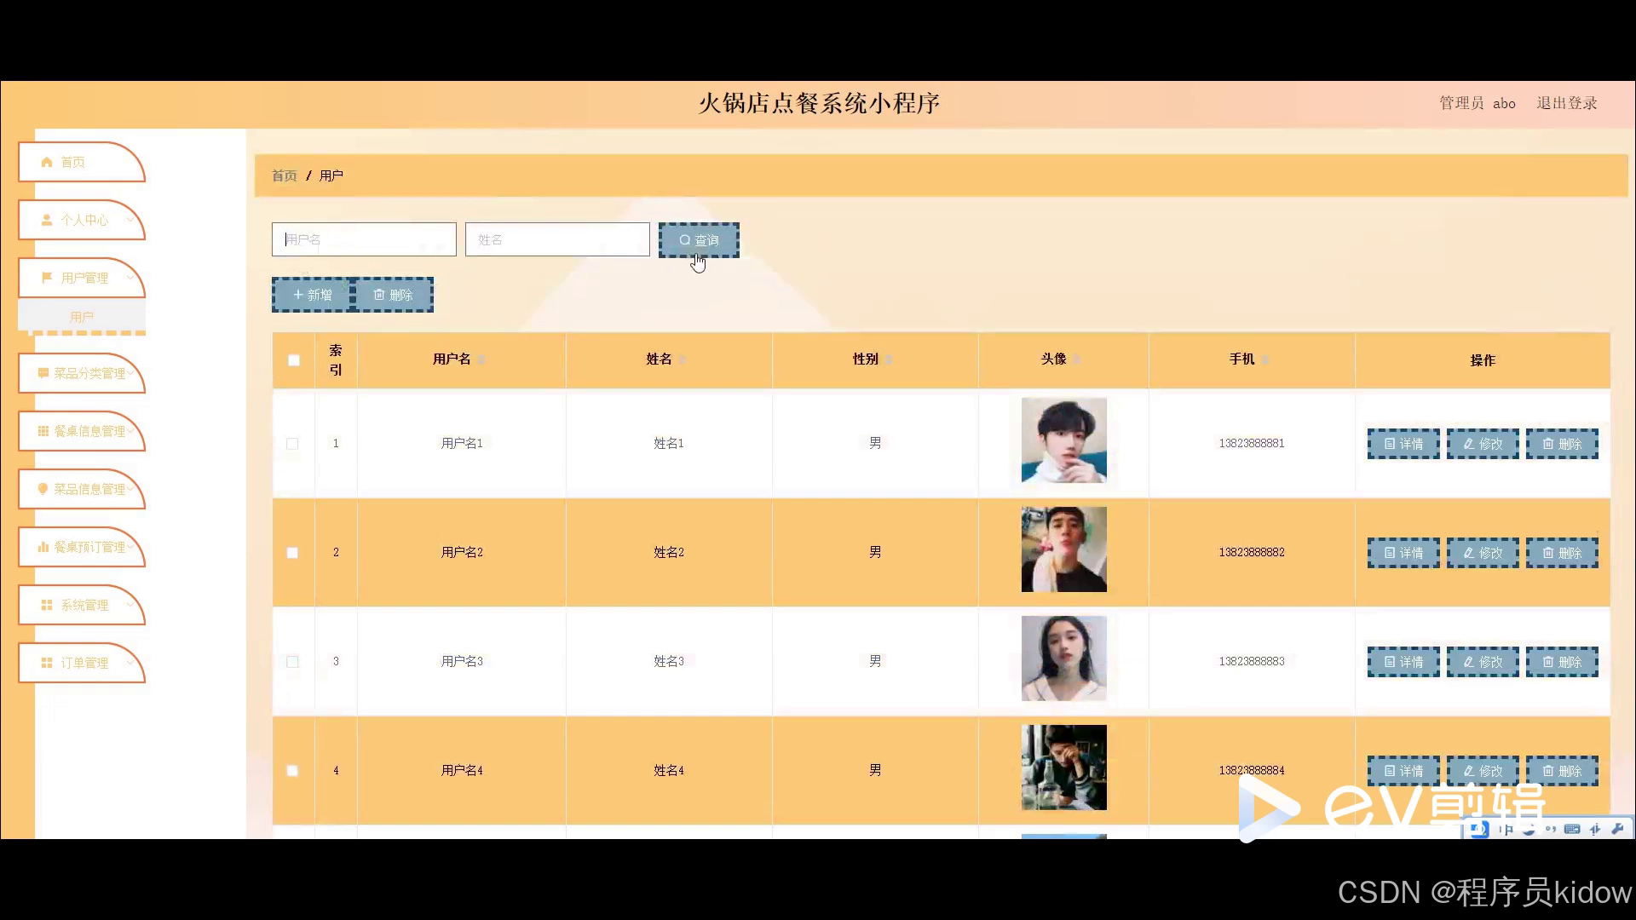Click the magnifier 查询 search button

tap(698, 240)
